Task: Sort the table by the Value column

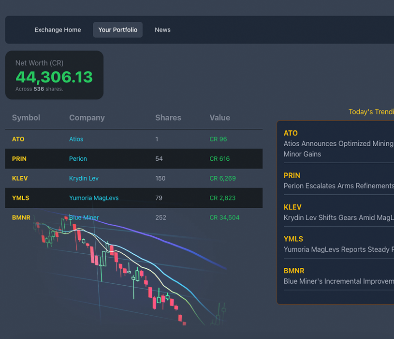Action: point(220,118)
